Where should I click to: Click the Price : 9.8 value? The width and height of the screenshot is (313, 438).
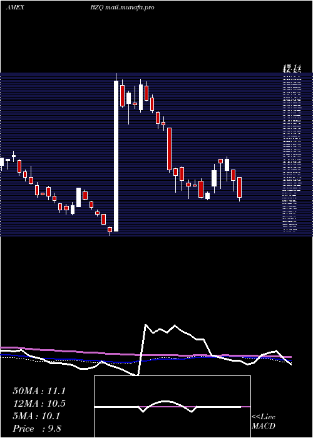click(x=37, y=429)
